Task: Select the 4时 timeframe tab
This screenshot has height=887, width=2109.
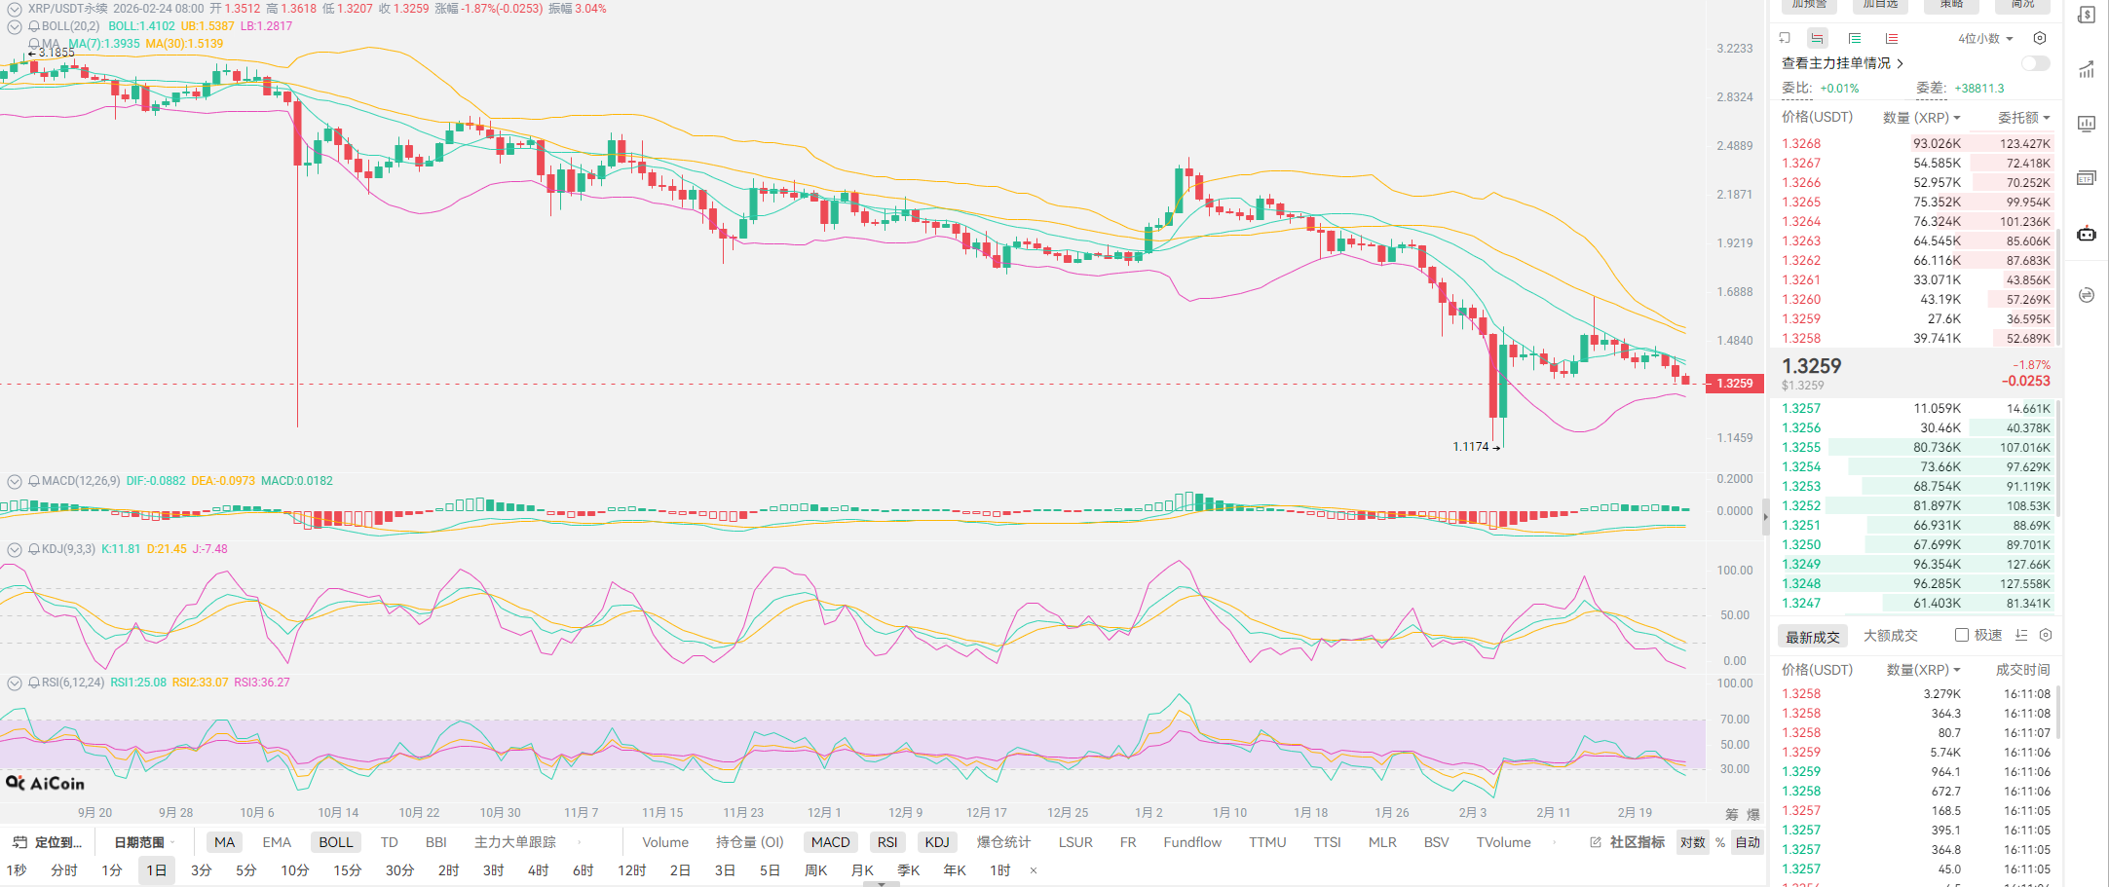Action: click(x=538, y=870)
